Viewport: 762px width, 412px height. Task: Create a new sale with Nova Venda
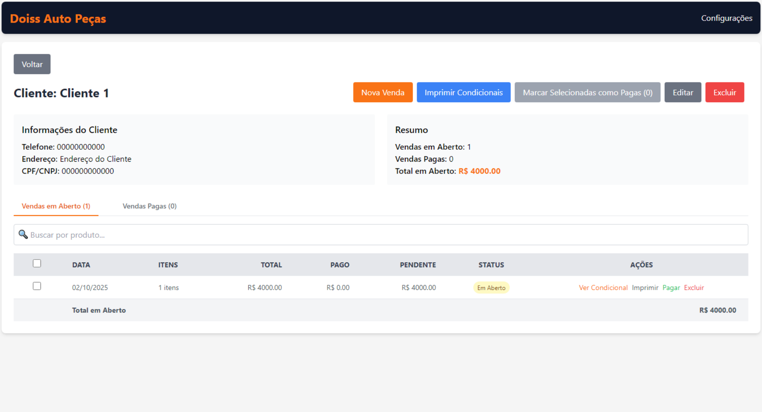click(x=383, y=92)
